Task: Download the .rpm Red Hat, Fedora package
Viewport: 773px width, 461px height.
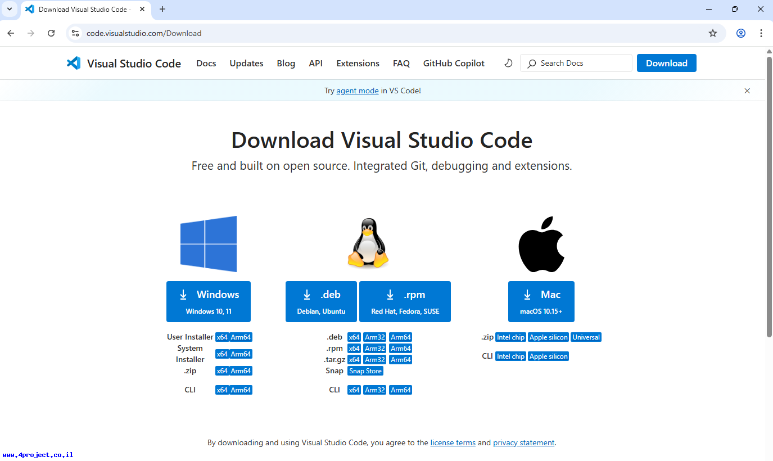Action: [x=405, y=301]
